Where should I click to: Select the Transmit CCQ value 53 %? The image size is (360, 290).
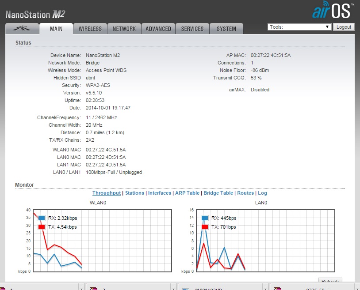tap(256, 78)
